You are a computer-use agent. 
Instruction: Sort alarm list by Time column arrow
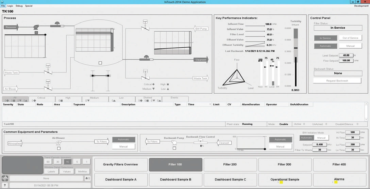click(x=210, y=105)
